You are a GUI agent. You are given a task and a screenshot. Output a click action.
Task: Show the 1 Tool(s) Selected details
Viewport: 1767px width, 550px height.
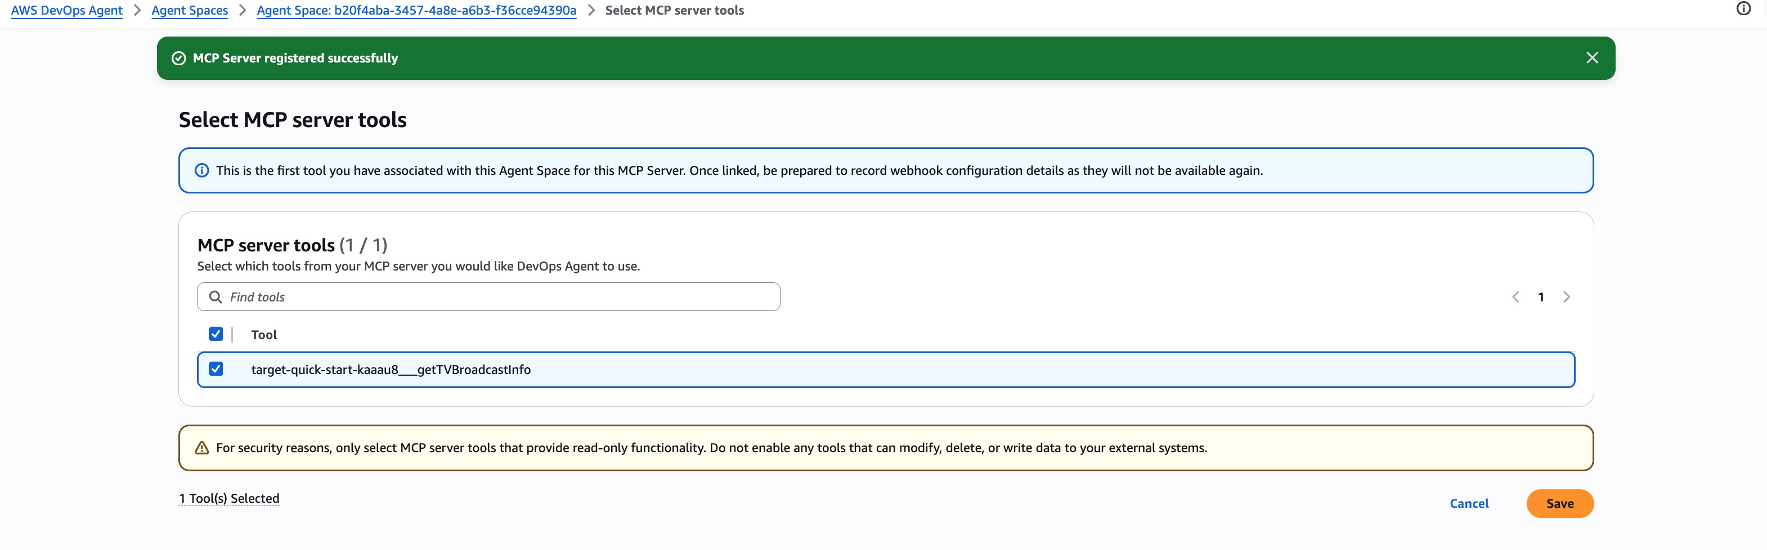229,499
